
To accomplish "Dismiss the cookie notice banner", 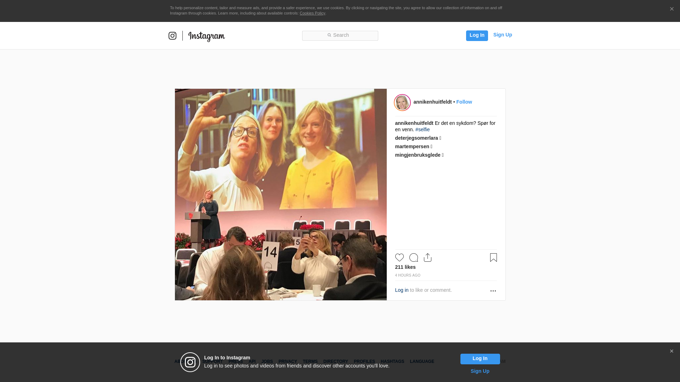I will [x=671, y=9].
